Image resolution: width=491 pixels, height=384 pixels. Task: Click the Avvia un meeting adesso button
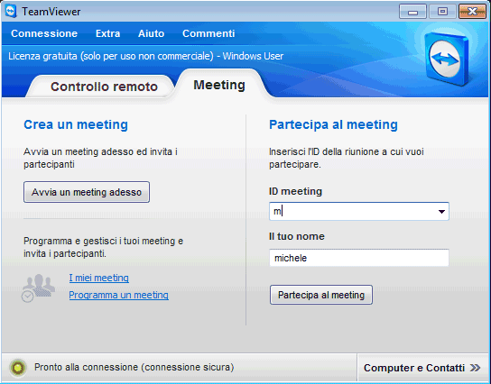(x=87, y=192)
